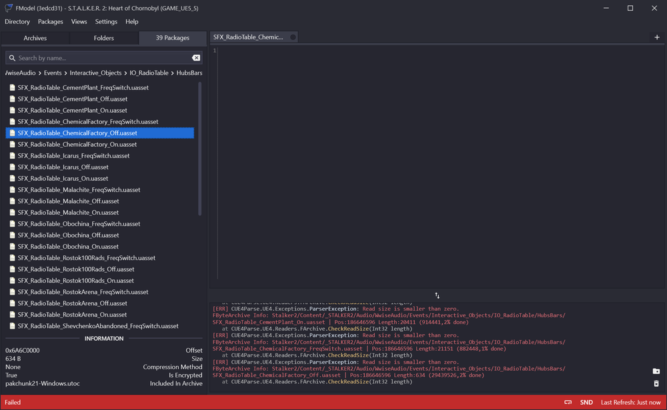Open the Views menu
The height and width of the screenshot is (410, 667).
79,22
